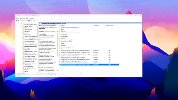Image resolution: width=178 pixels, height=100 pixels.
Task: Select RSS-каналы in the tree
Action: [28, 35]
